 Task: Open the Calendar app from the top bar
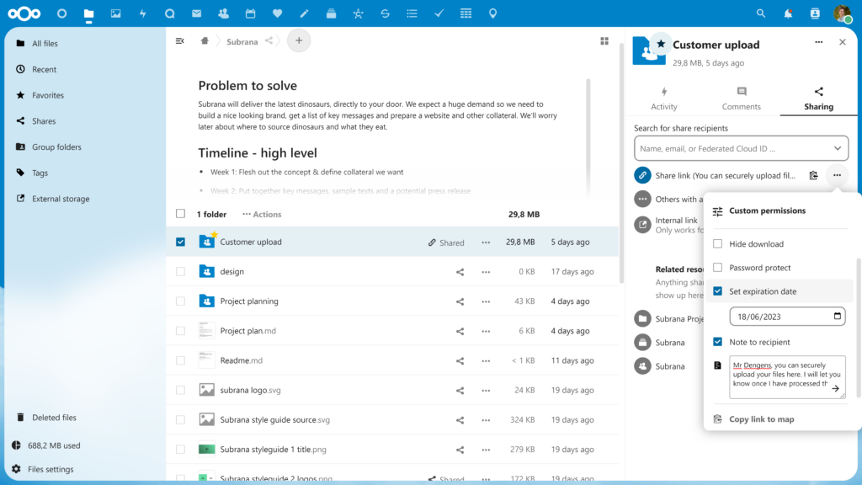(x=248, y=13)
